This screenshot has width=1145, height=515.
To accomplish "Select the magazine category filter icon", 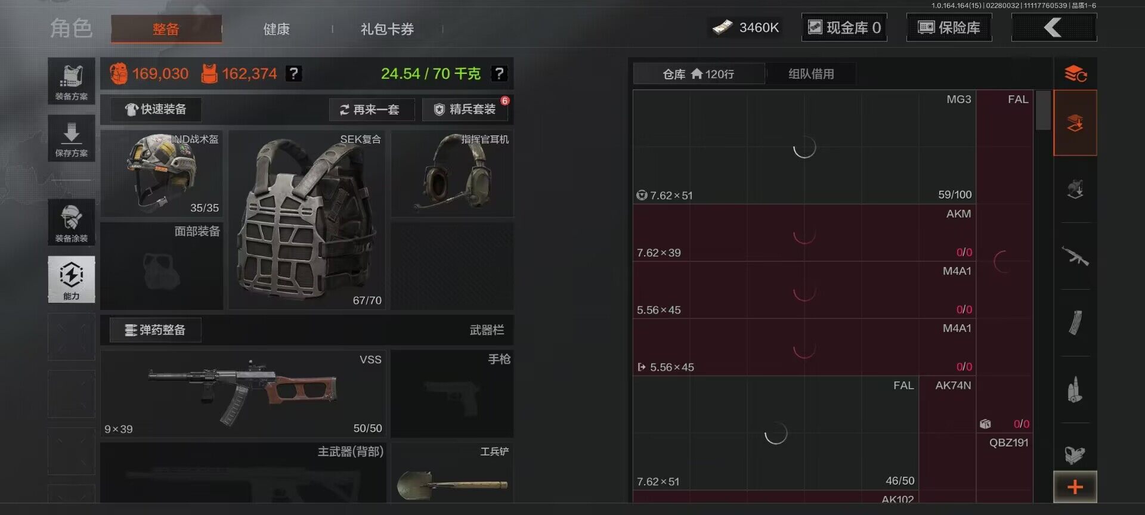I will point(1075,323).
